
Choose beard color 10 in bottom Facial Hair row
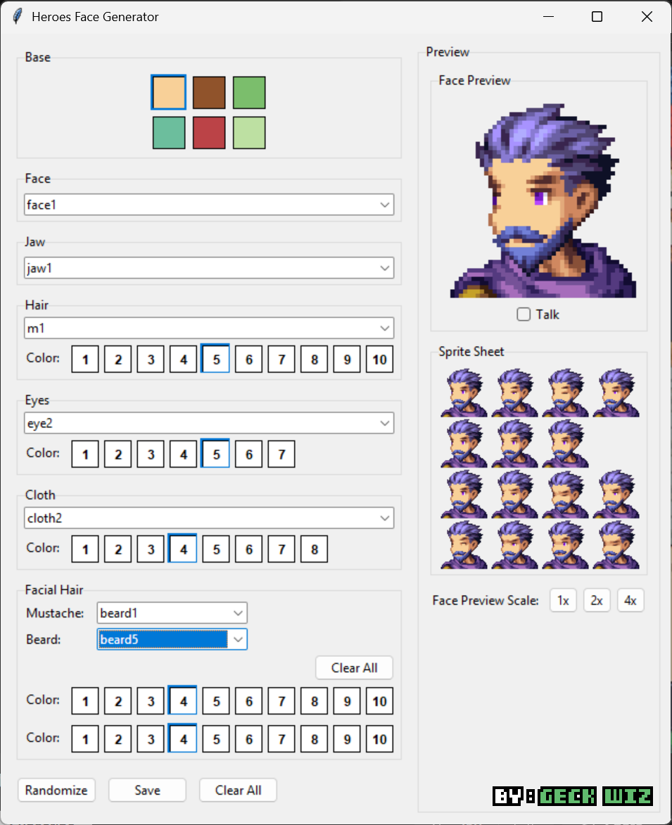click(379, 738)
